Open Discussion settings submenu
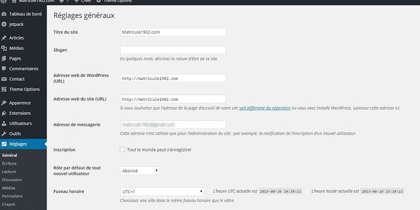 (x=12, y=180)
